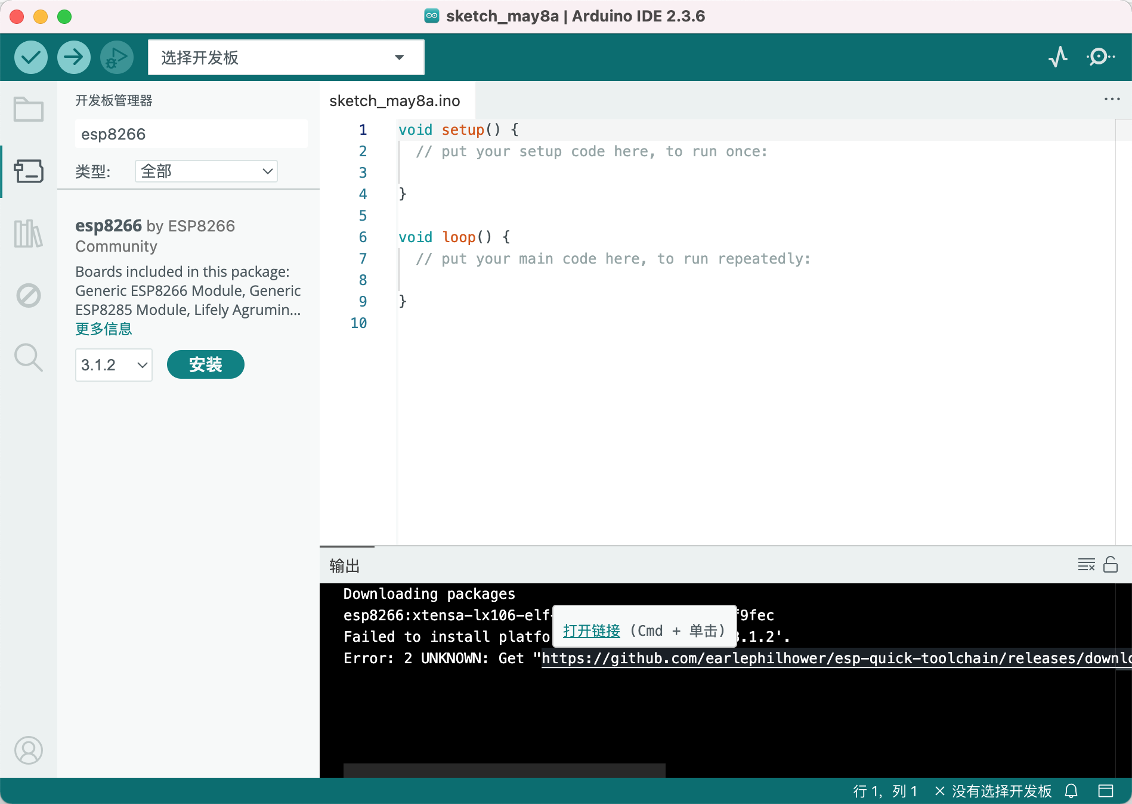This screenshot has width=1132, height=804.
Task: Open the board selection dropdown
Action: pyautogui.click(x=286, y=57)
